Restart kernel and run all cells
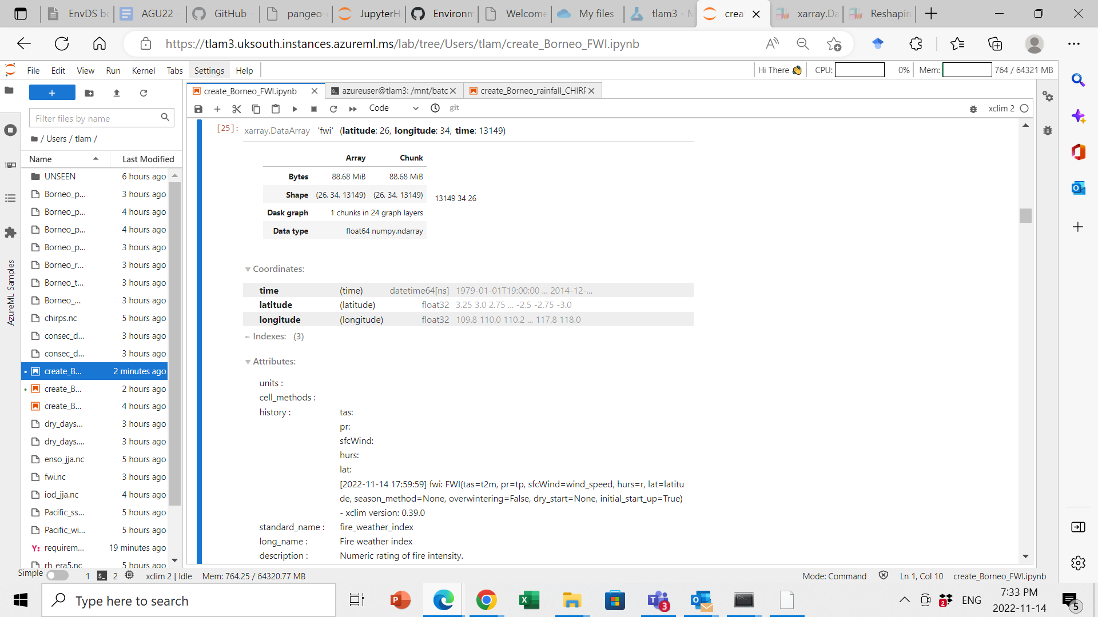The height and width of the screenshot is (617, 1098). tap(353, 109)
